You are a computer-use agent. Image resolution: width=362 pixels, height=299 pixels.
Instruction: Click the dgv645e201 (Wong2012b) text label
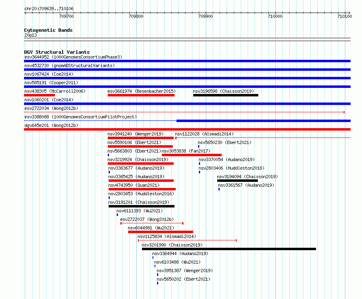[x=51, y=125]
